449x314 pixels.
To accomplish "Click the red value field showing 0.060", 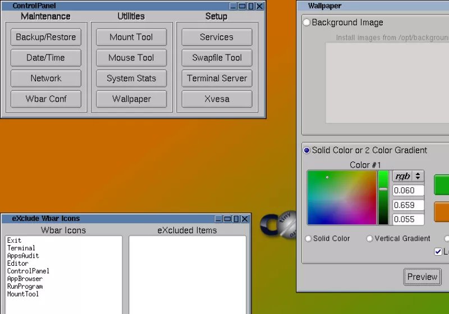I will [x=408, y=191].
